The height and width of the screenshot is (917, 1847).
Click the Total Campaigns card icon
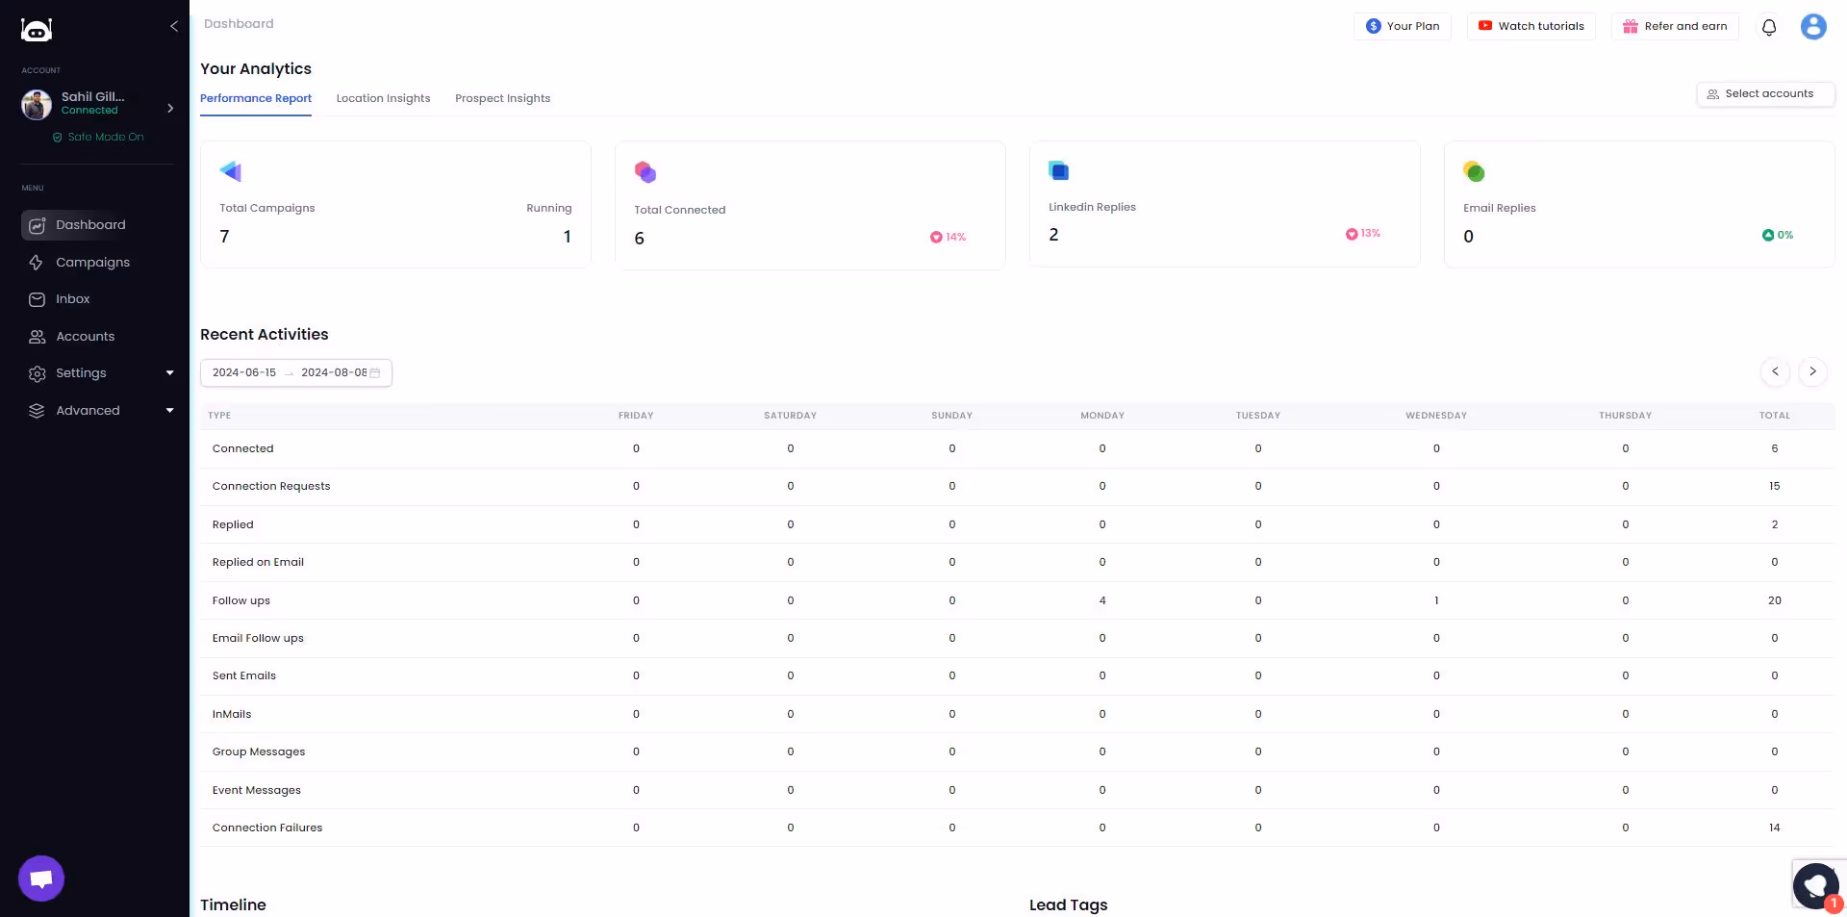(x=230, y=171)
